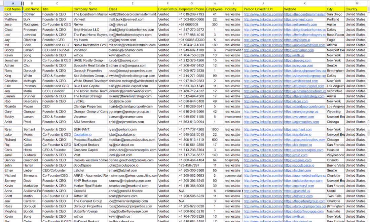
Task: Open LinkedIn URL in Ryan Serhant's row
Action: click(263, 129)
